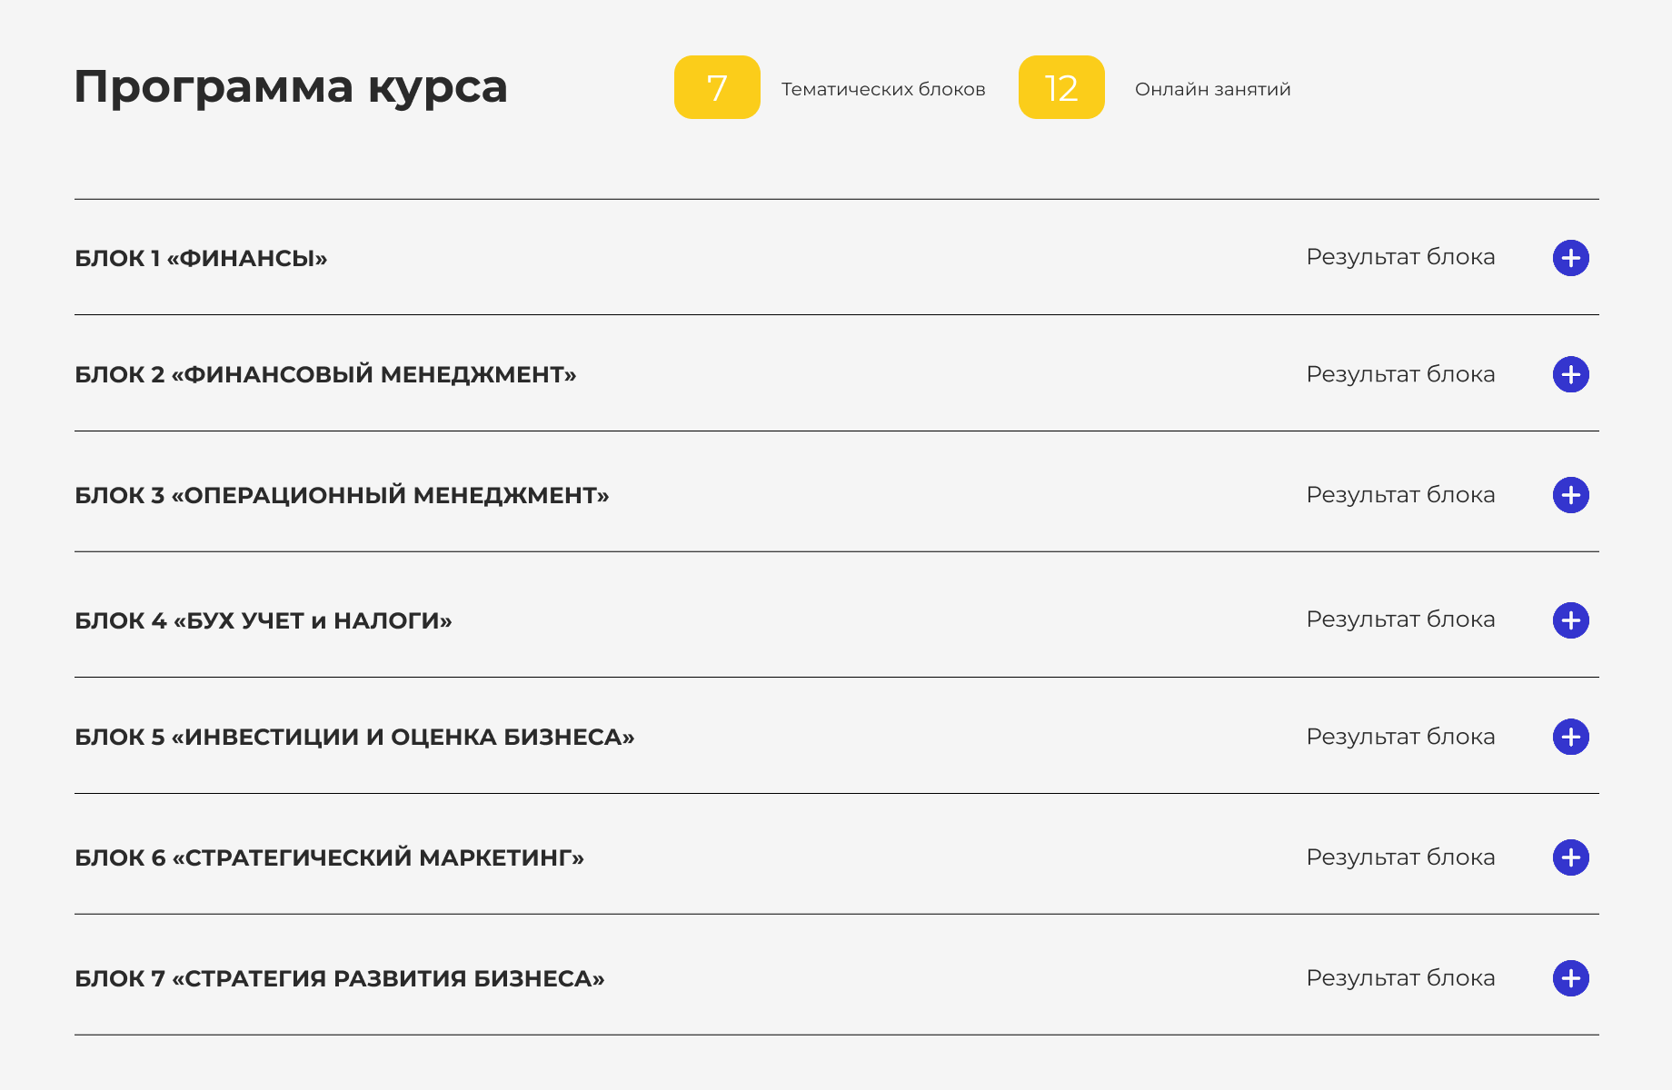Click the yellow badge showing number 12

click(x=1061, y=87)
